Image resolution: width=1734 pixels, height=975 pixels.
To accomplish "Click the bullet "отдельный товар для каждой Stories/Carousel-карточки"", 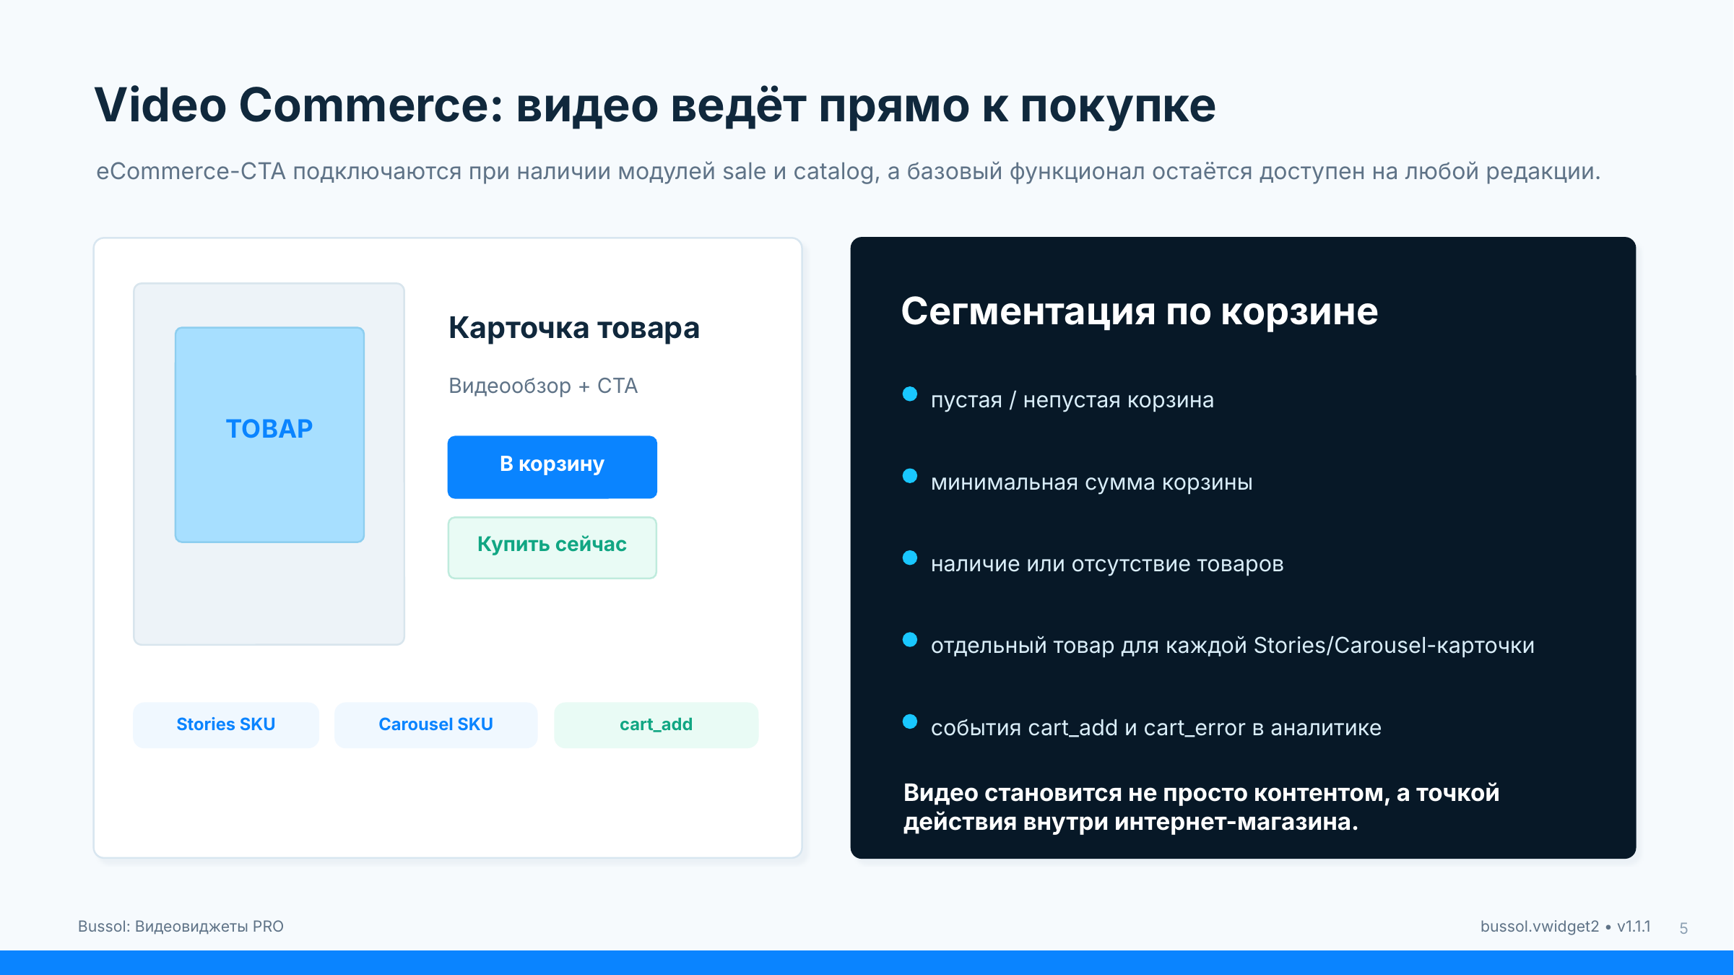I will click(x=1232, y=645).
